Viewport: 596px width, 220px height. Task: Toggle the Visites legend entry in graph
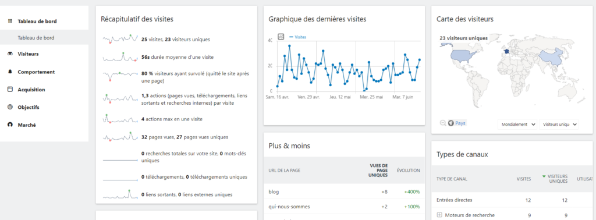click(x=297, y=37)
